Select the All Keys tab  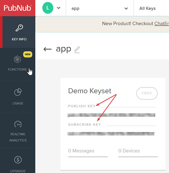[148, 8]
